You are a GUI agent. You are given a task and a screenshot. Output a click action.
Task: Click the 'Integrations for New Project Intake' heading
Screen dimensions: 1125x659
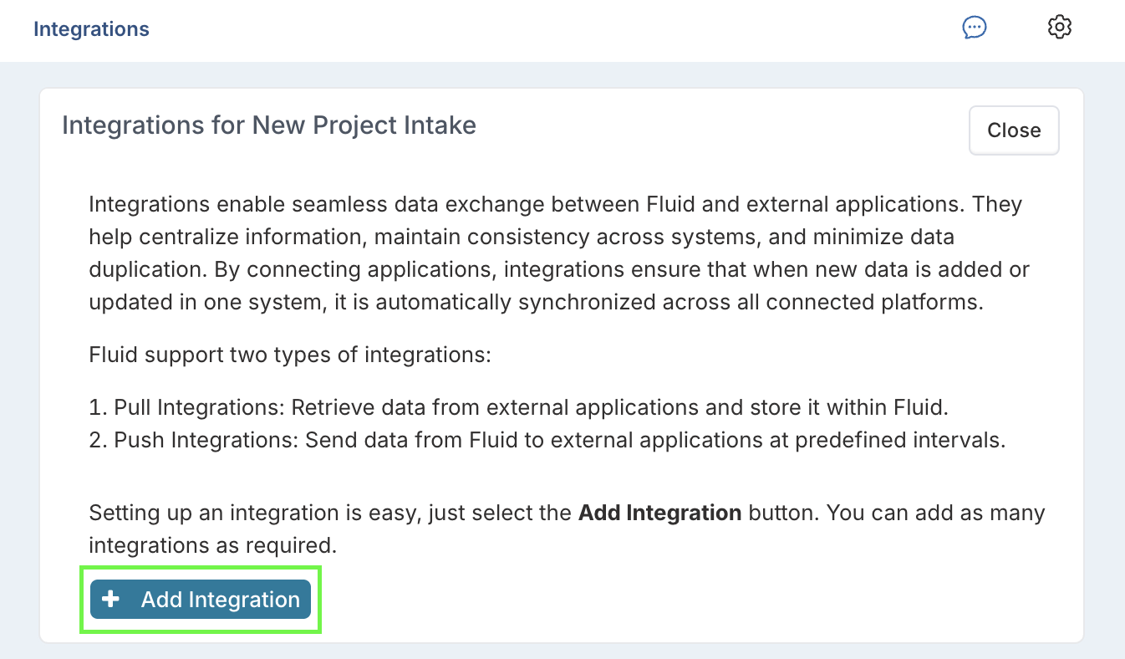click(x=269, y=125)
